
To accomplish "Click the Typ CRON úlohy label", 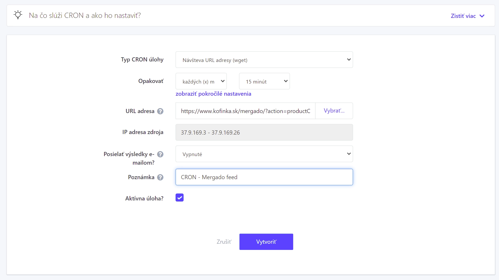I will 142,60.
